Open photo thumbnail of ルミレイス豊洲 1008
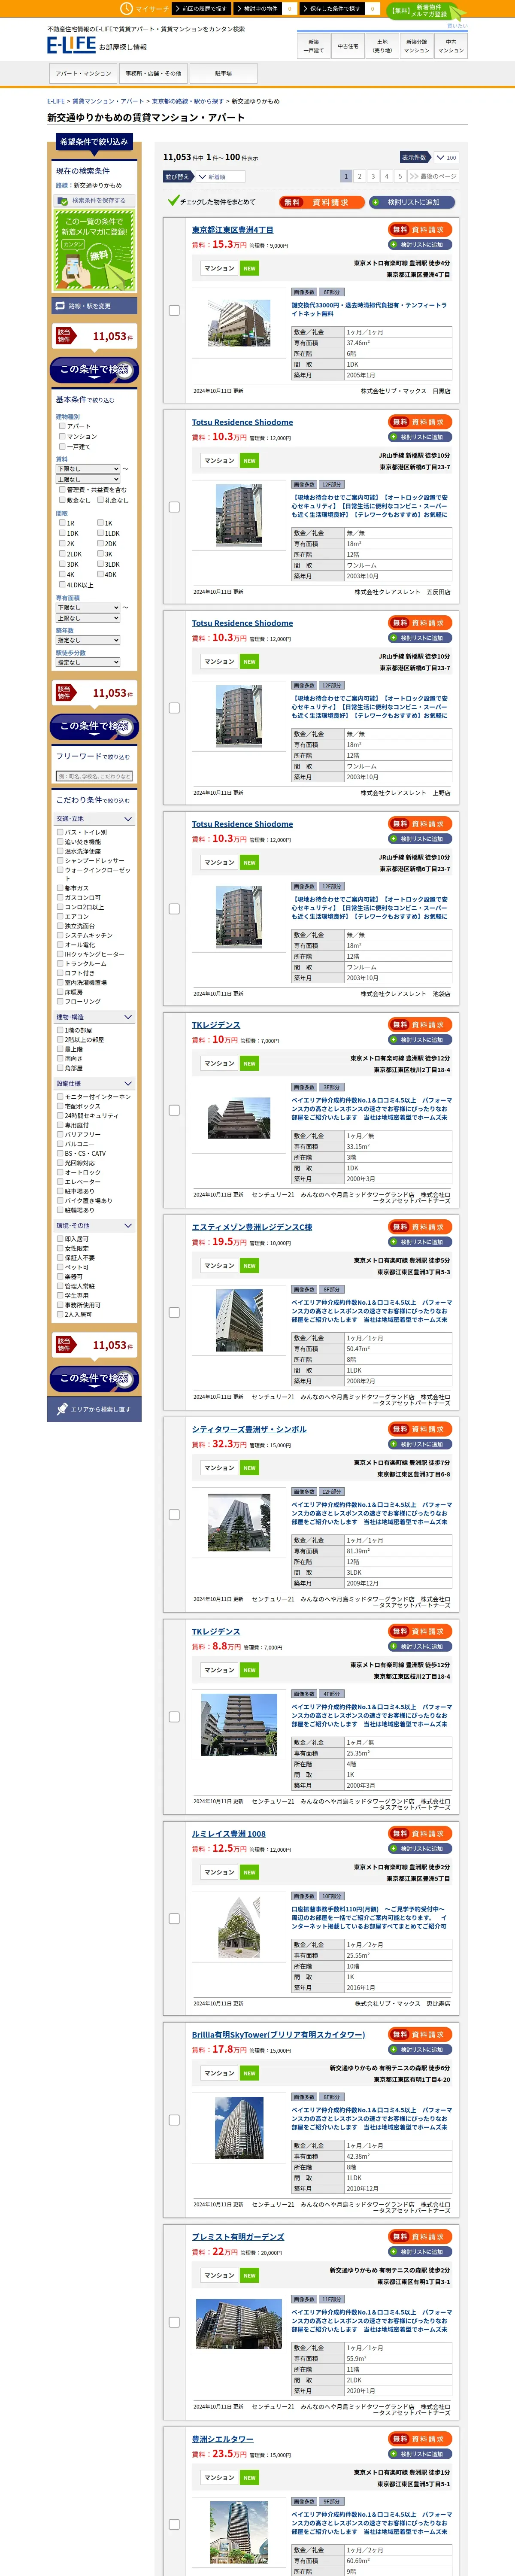This screenshot has height=2576, width=515. click(x=239, y=1927)
